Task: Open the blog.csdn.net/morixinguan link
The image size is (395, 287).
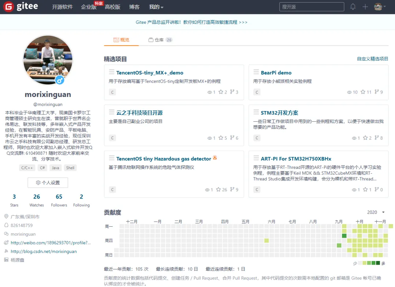Action: 44,252
